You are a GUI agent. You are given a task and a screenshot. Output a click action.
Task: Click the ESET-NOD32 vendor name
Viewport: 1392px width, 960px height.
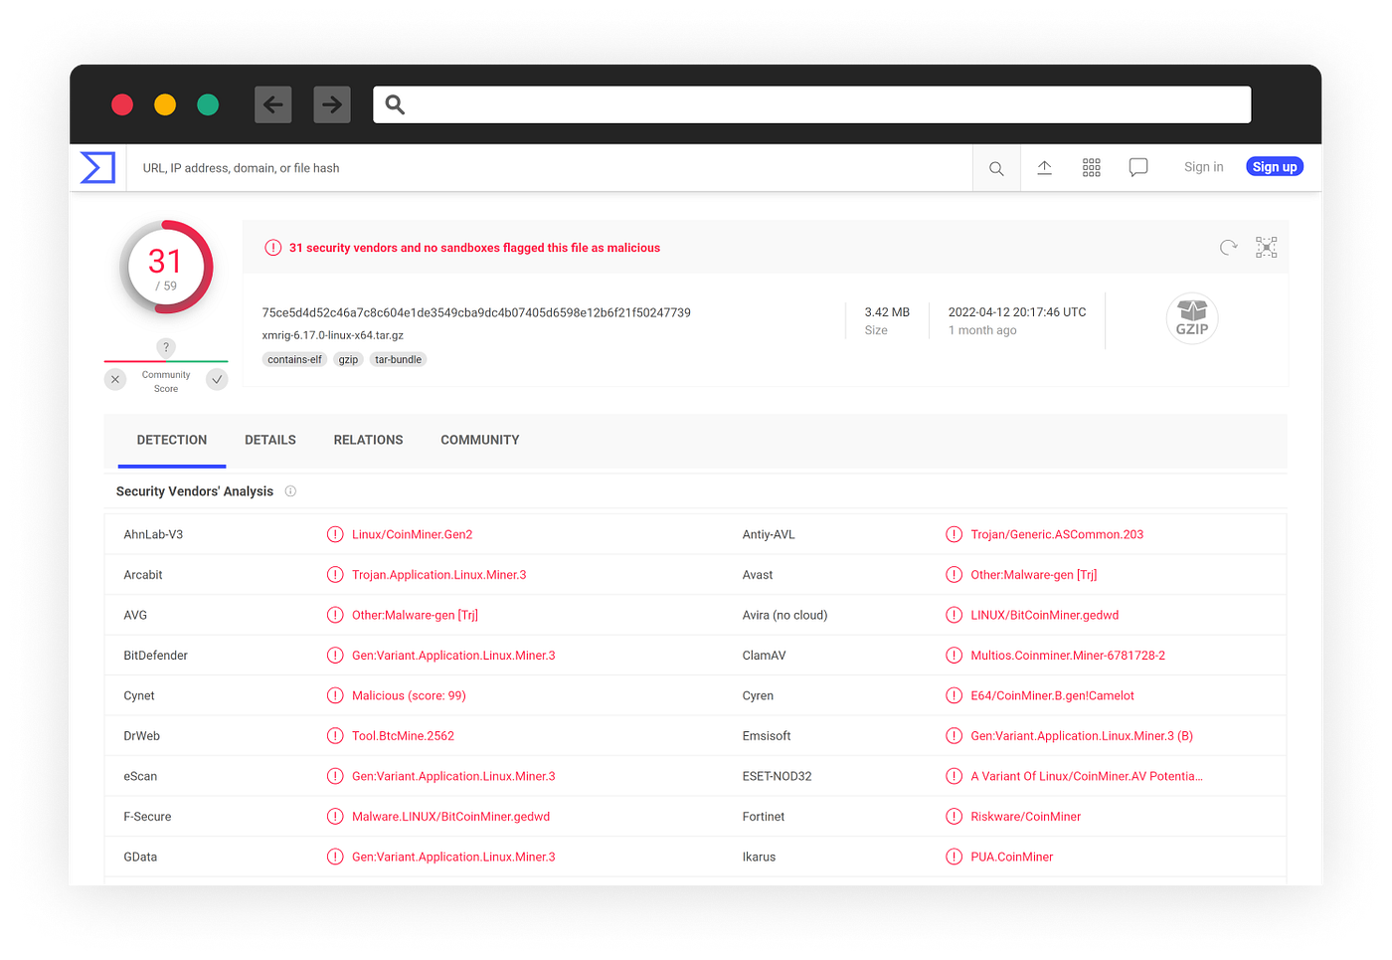778,776
